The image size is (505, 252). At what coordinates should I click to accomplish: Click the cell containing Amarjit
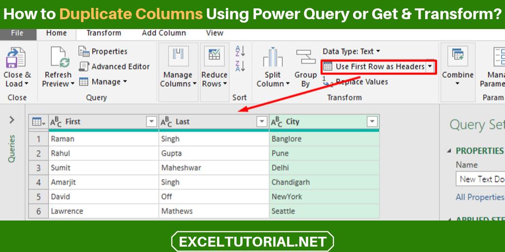click(x=104, y=182)
